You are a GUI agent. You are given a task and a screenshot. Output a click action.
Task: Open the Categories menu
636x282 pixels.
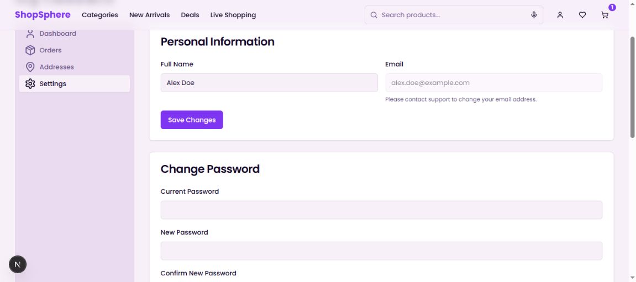click(100, 15)
